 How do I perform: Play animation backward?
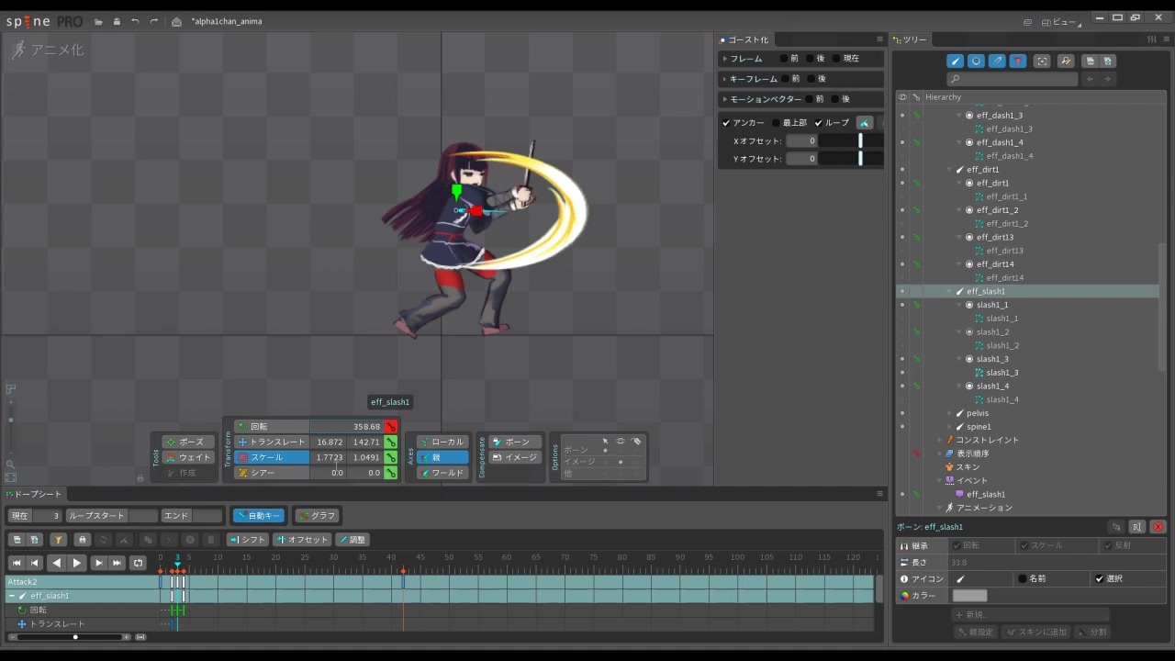tap(57, 563)
